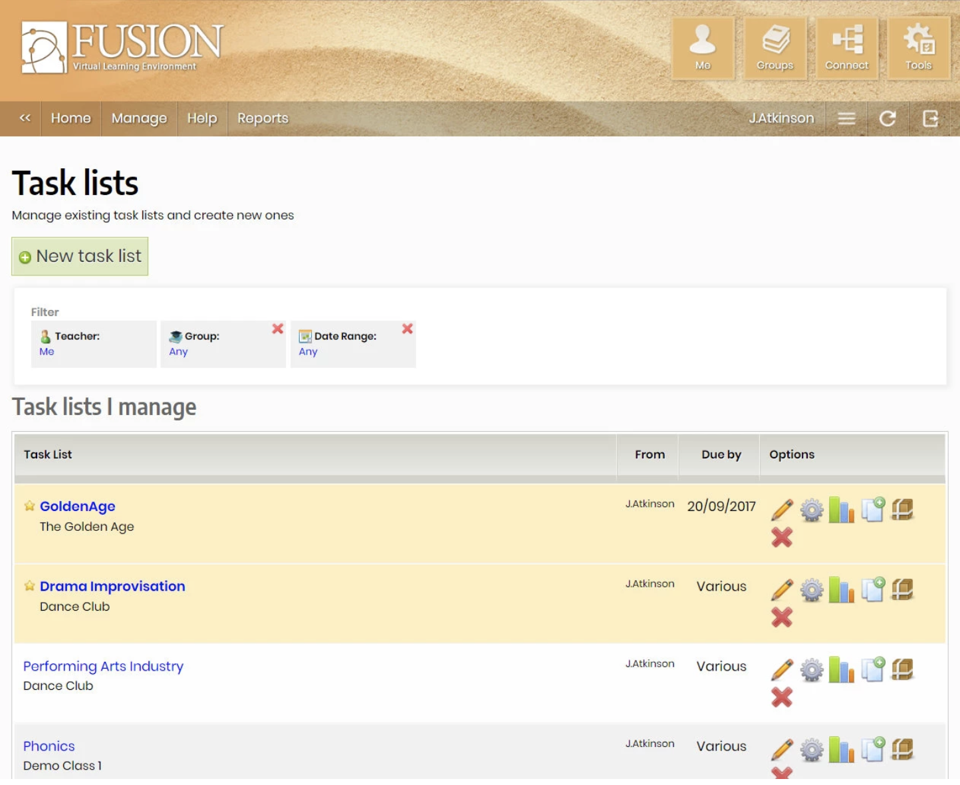Viewport: 960px width, 785px height.
Task: Open the Tools icon
Action: point(918,48)
